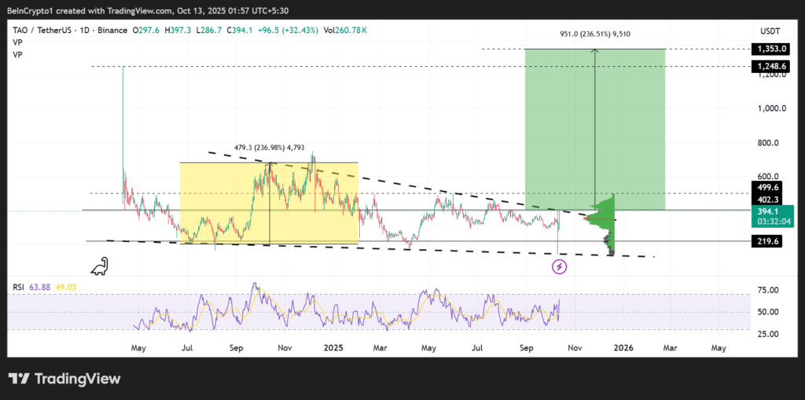The height and width of the screenshot is (400, 805).
Task: Click the 219.6 support price label
Action: 768,242
